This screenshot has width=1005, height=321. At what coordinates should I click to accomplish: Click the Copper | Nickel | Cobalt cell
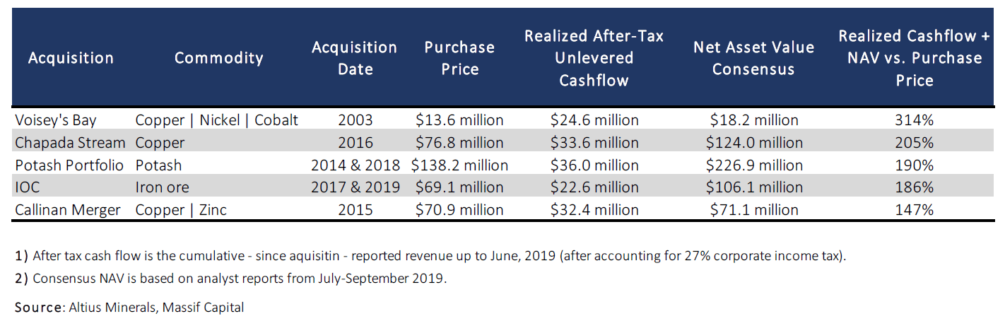(x=216, y=120)
